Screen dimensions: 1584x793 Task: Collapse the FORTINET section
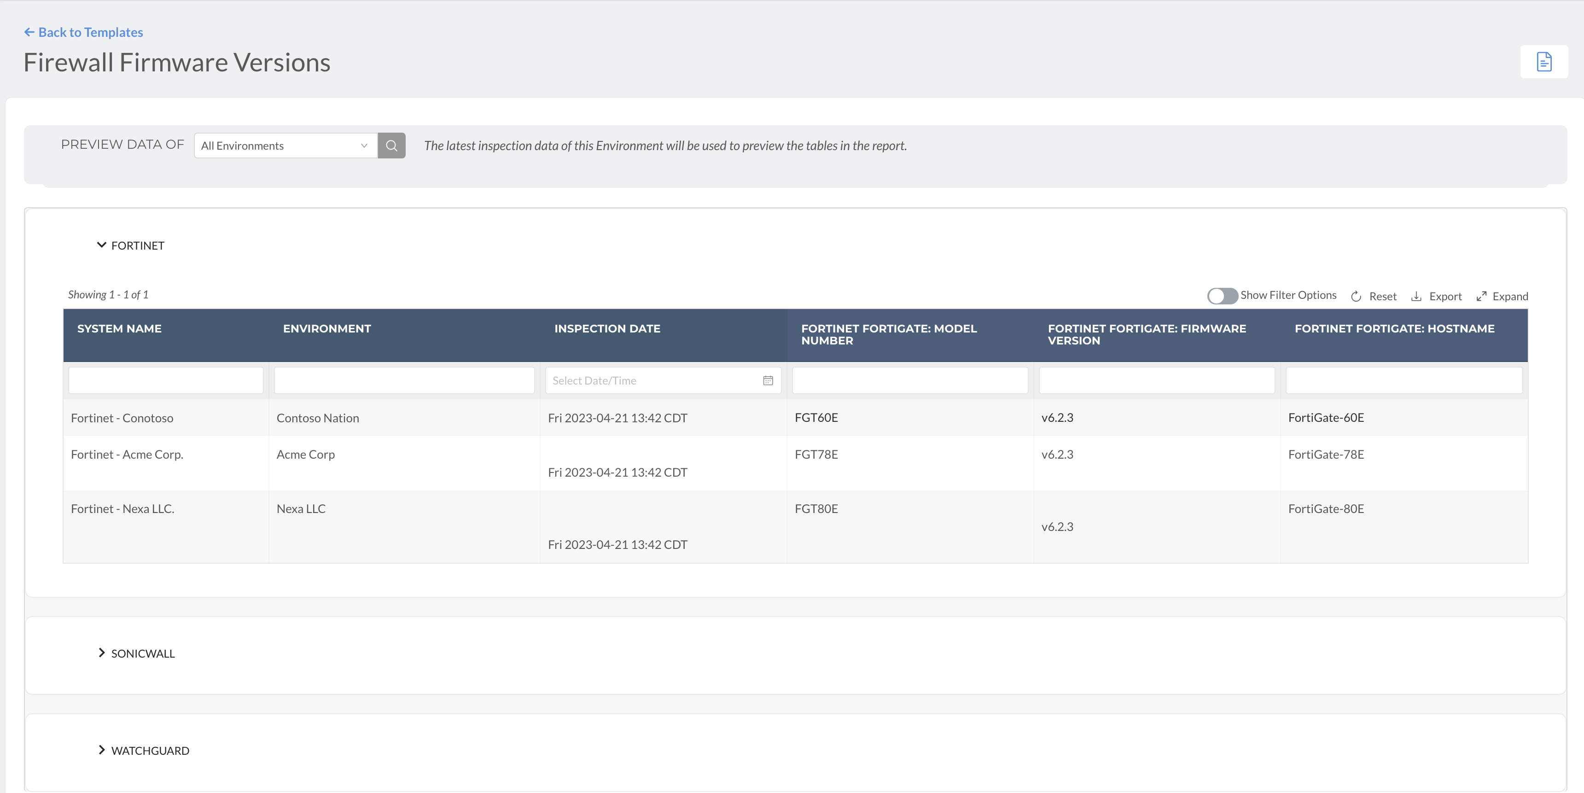tap(101, 245)
